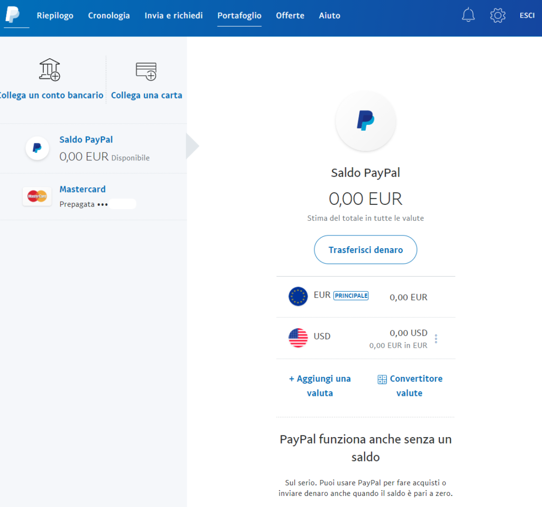Click the Mastercard logo icon
This screenshot has height=507, width=542.
[37, 196]
